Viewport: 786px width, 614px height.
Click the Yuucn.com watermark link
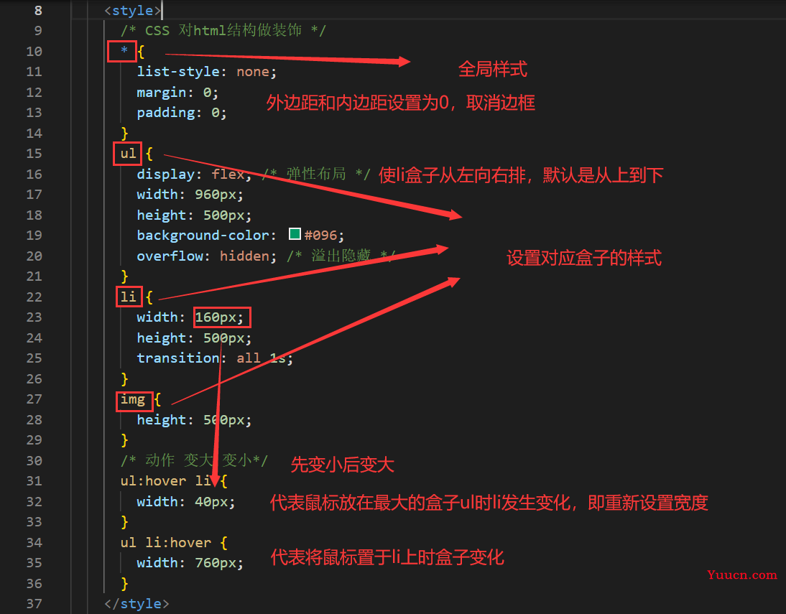click(742, 575)
